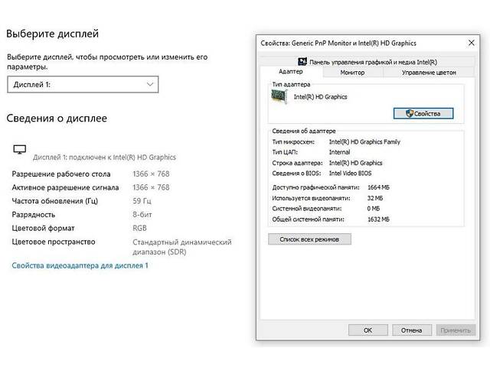Select the Управление цветом tab
The width and height of the screenshot is (490, 367).
tap(429, 72)
